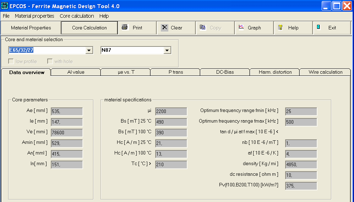The image size is (354, 202).
Task: Open Graph via its chart icon
Action: coord(241,27)
